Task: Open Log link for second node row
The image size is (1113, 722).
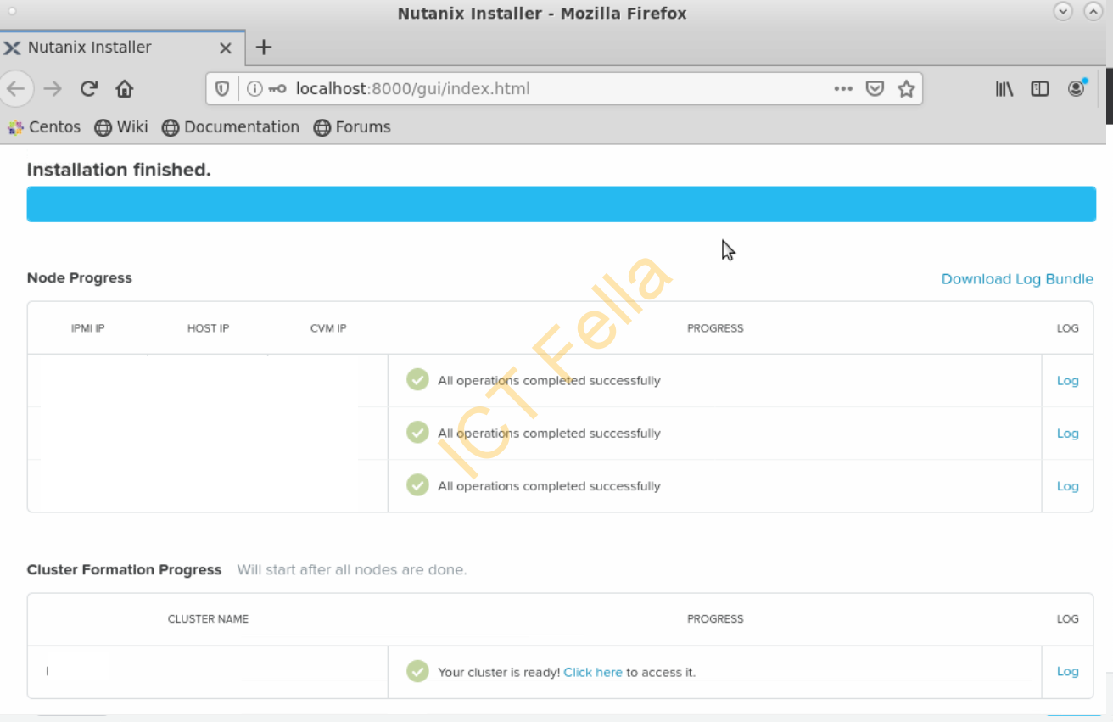Action: tap(1067, 434)
